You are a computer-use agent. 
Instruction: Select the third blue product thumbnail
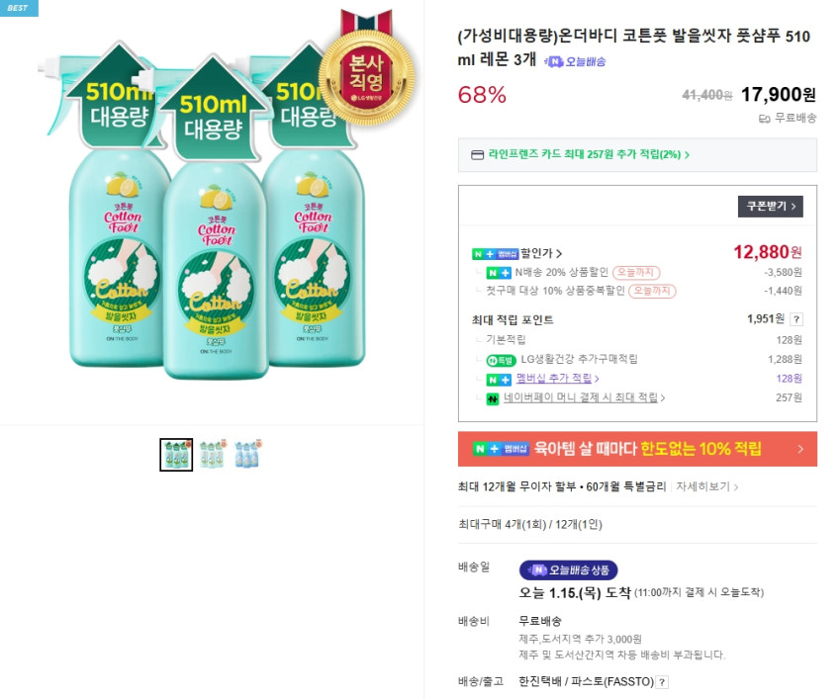(247, 454)
